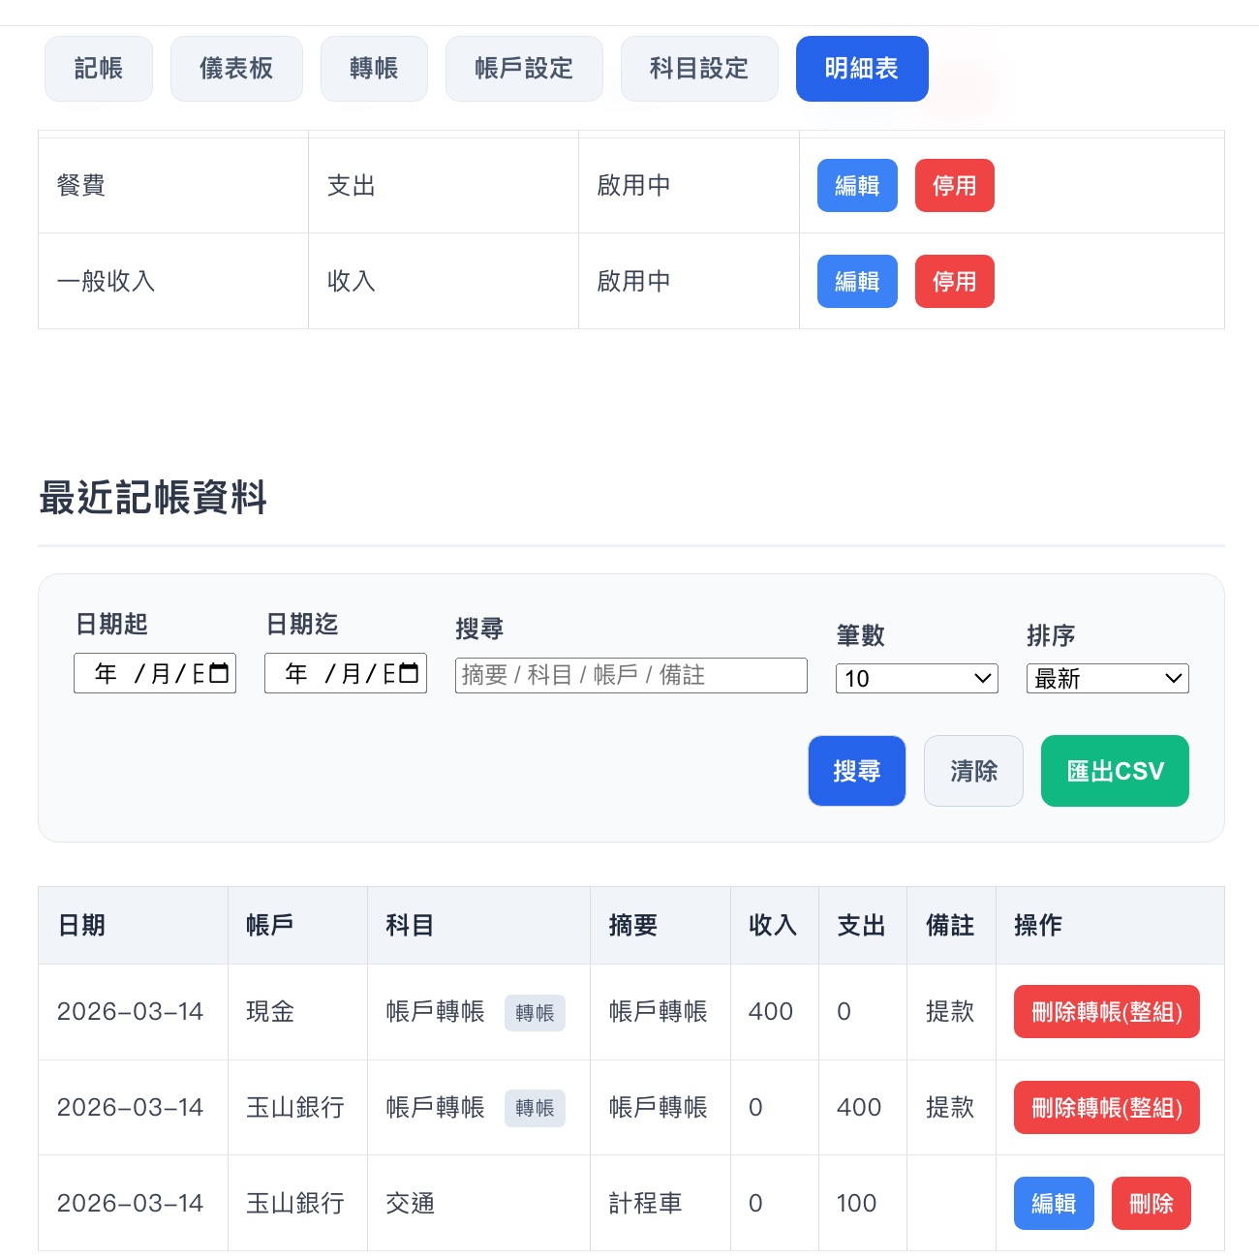
Task: Edit the 餐費 category row
Action: click(x=857, y=185)
